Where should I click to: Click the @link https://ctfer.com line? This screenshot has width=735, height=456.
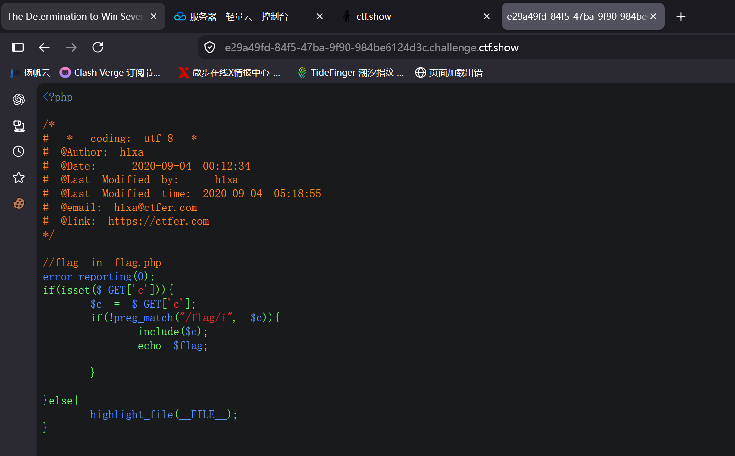click(126, 221)
